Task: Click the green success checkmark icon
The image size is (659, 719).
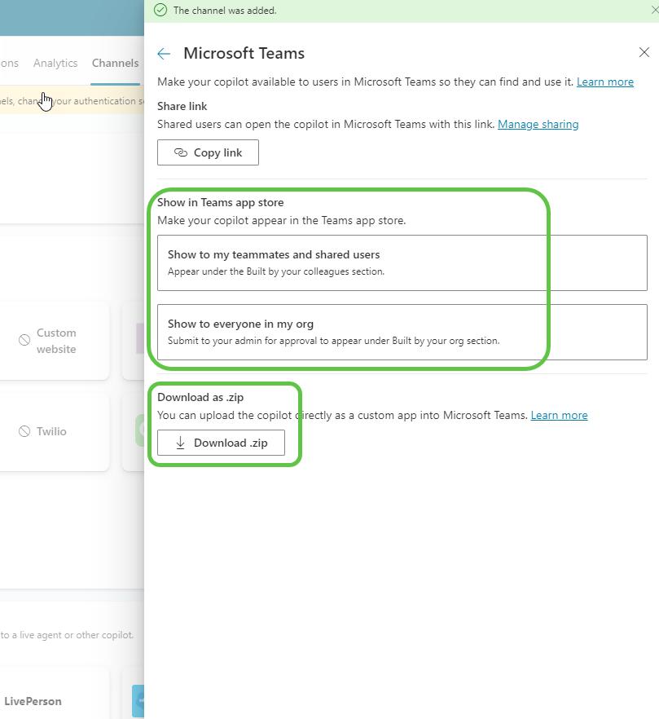Action: (x=160, y=11)
